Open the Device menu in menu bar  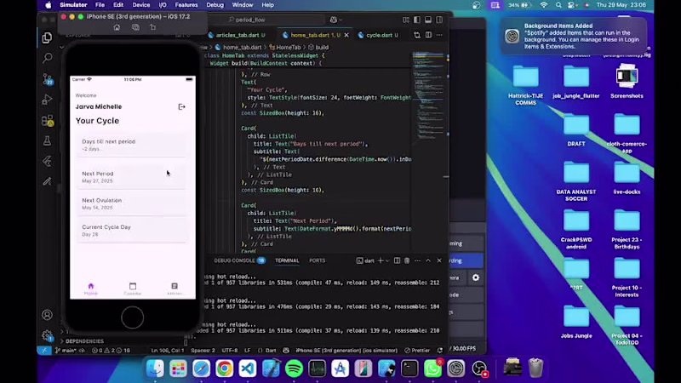tap(140, 5)
